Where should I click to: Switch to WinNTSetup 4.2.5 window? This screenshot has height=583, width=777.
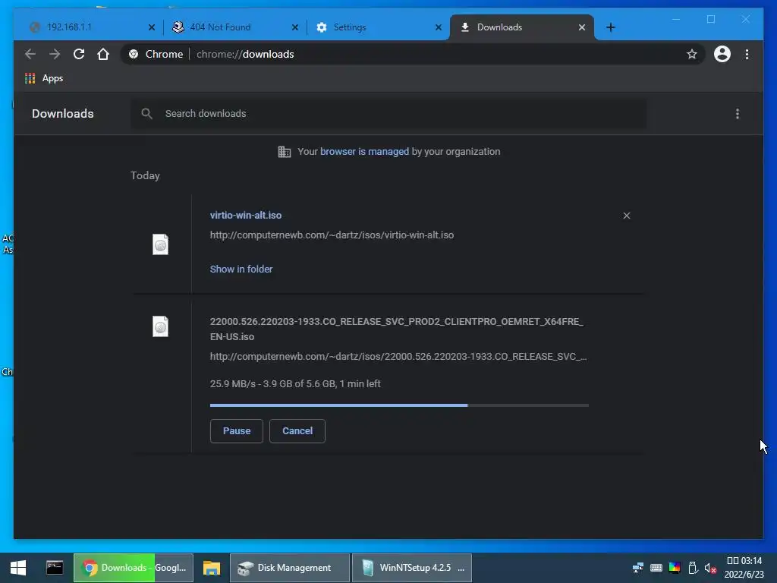point(412,568)
